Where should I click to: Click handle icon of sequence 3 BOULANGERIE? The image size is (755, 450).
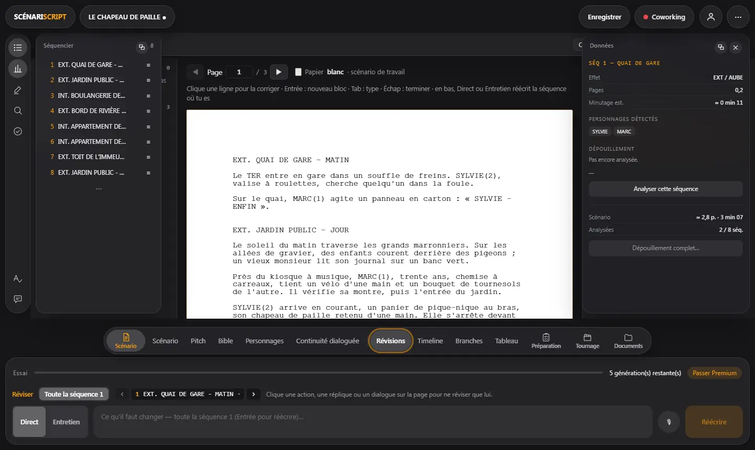pos(148,96)
